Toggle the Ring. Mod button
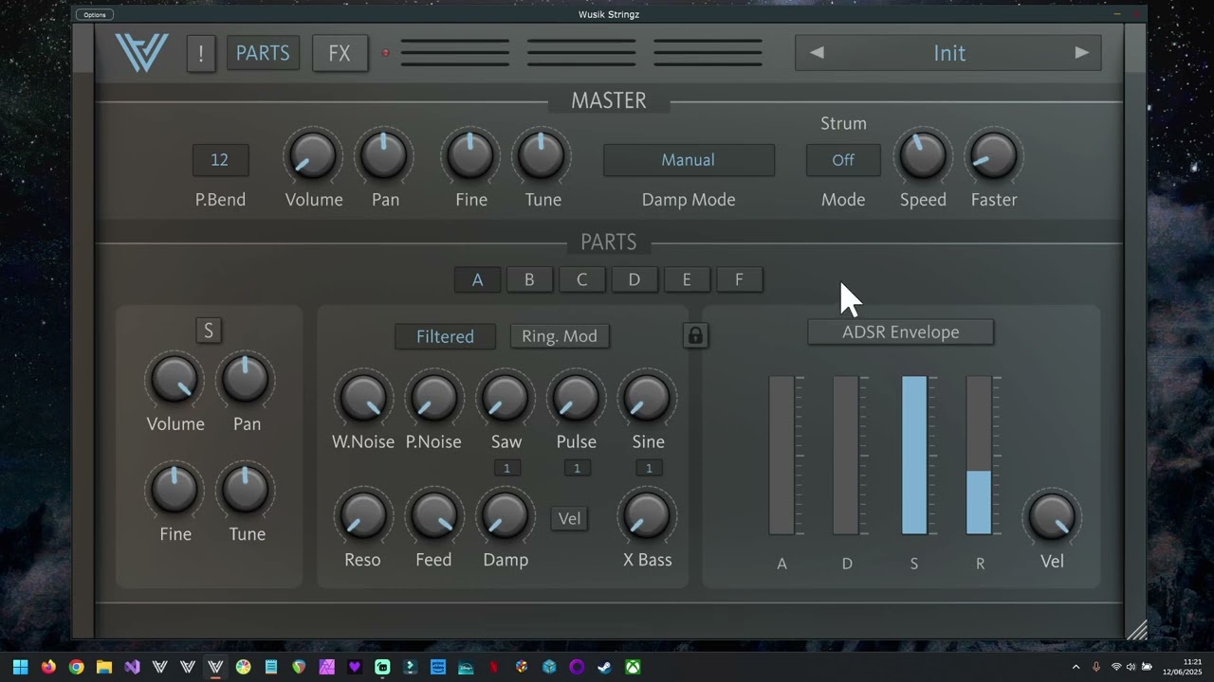Screen dimensions: 1214x682 click(x=560, y=336)
